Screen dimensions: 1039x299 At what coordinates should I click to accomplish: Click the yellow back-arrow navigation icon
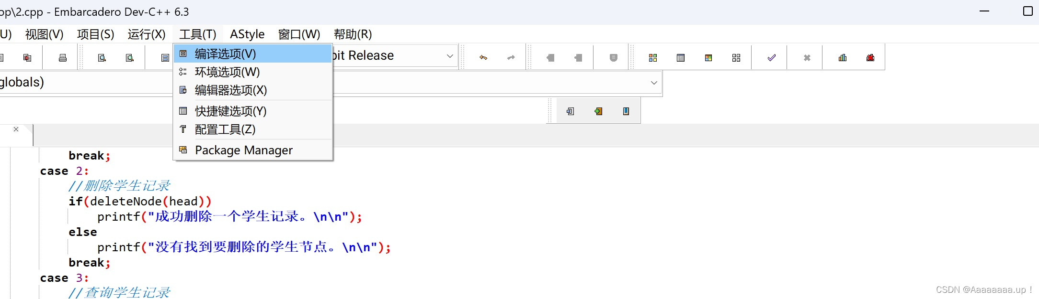483,58
